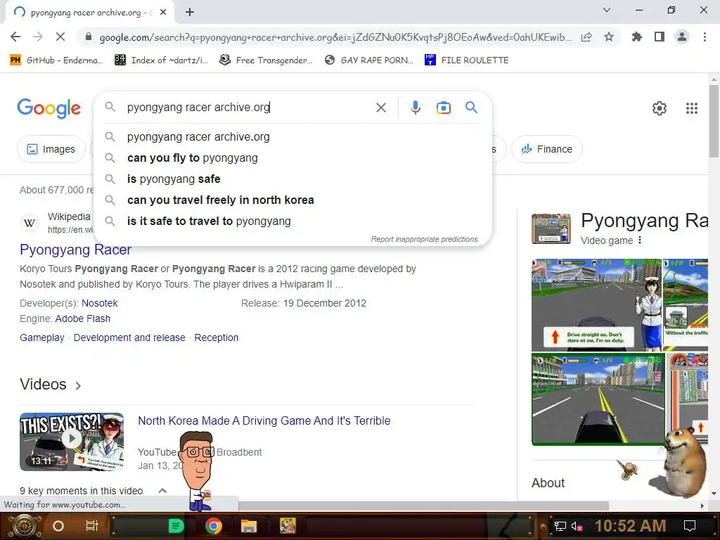Open the Chrome profile avatar
The width and height of the screenshot is (720, 540).
(x=682, y=37)
